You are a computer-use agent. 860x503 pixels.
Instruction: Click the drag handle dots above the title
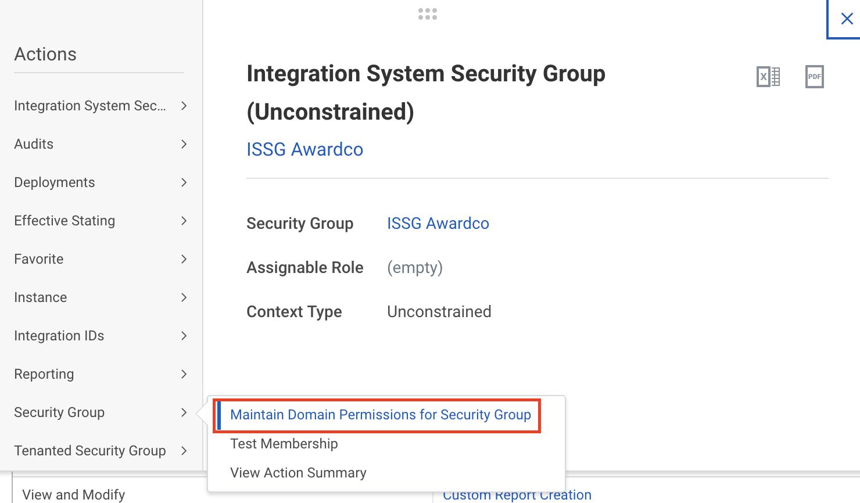coord(428,13)
